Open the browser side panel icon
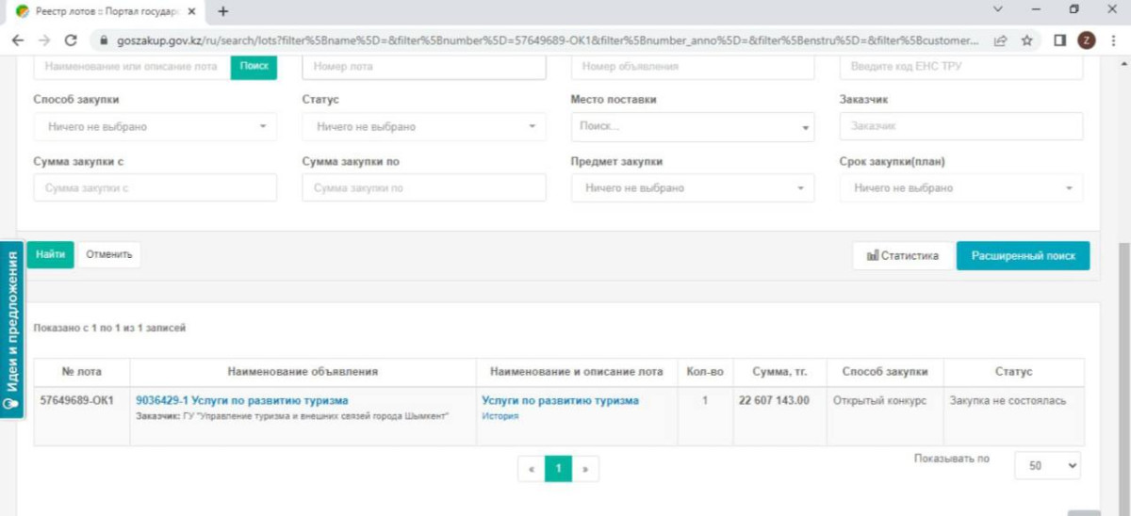The height and width of the screenshot is (516, 1131). (x=1059, y=40)
